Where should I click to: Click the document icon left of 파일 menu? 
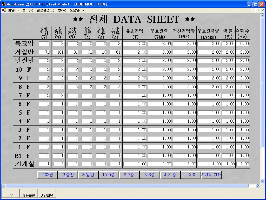tap(4, 10)
